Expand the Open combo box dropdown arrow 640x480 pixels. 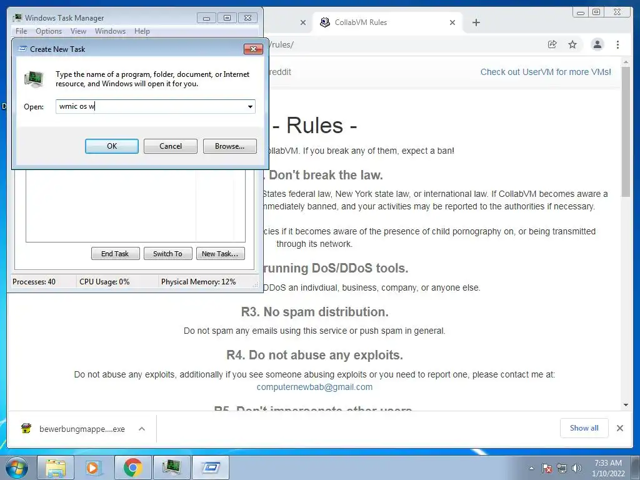pos(250,106)
